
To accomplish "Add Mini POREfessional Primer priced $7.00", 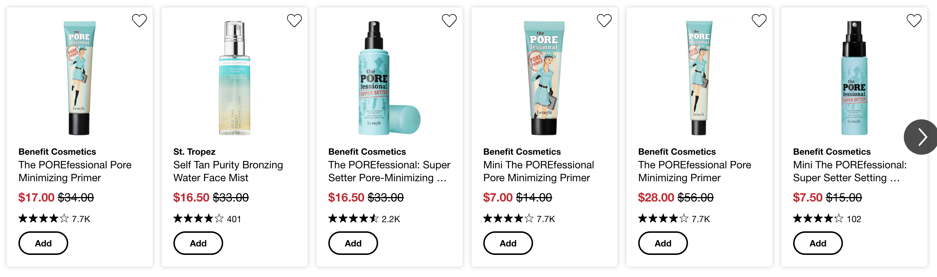I will tap(508, 243).
